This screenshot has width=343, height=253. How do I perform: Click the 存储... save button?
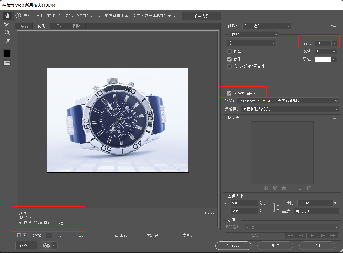point(233,246)
